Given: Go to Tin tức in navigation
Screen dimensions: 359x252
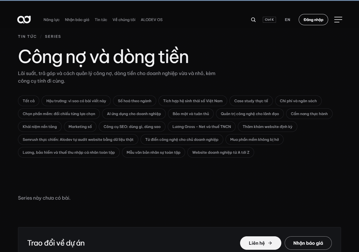Looking at the screenshot, I should (x=101, y=20).
